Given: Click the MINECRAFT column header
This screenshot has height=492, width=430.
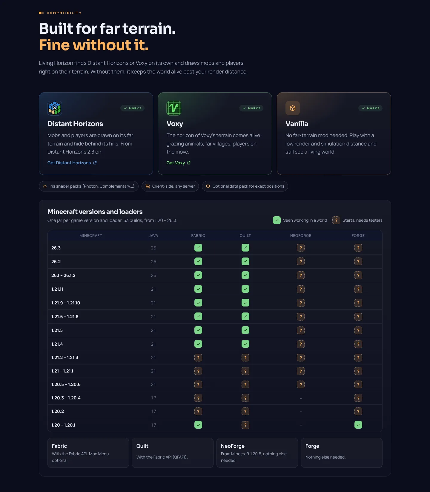Looking at the screenshot, I should click(x=91, y=236).
